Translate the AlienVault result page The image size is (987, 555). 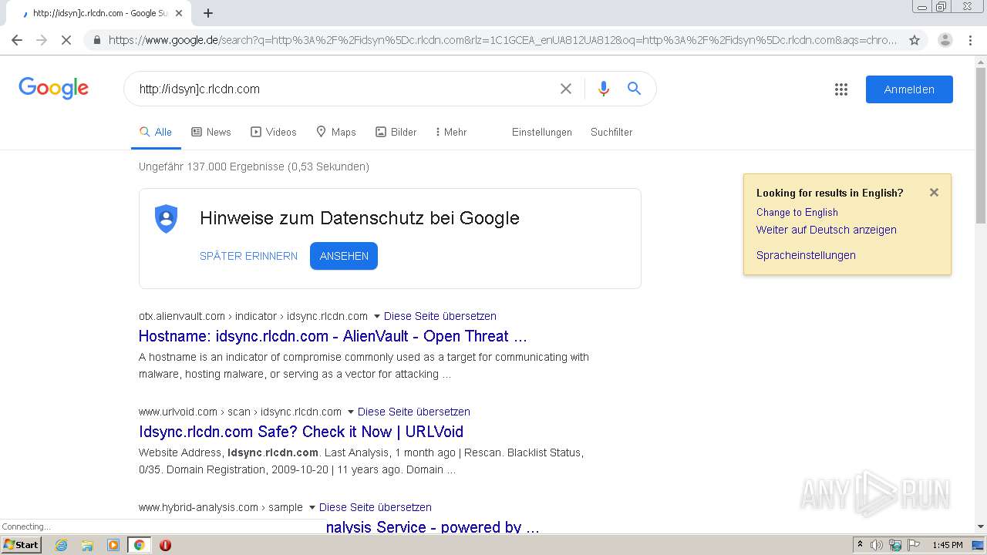[440, 316]
